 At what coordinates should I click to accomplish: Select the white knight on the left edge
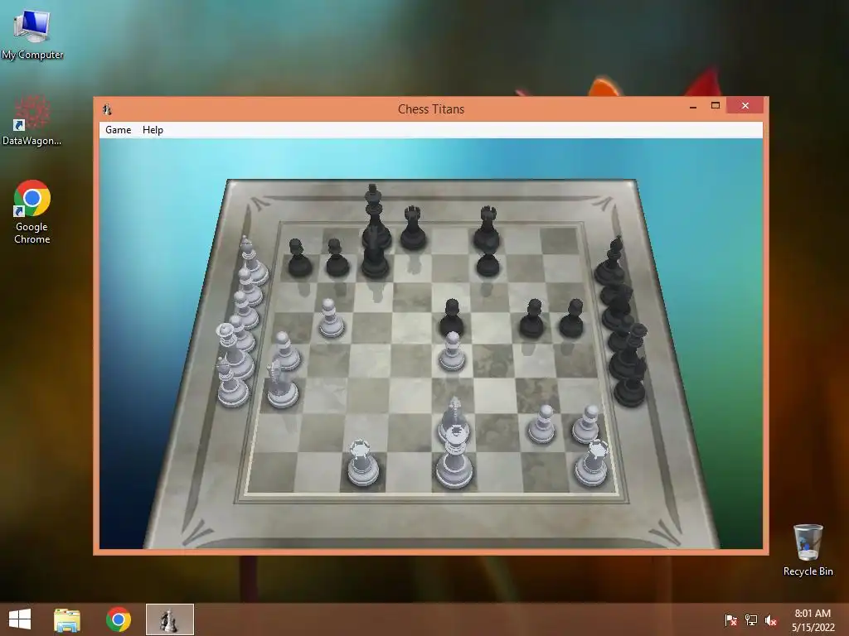point(282,384)
